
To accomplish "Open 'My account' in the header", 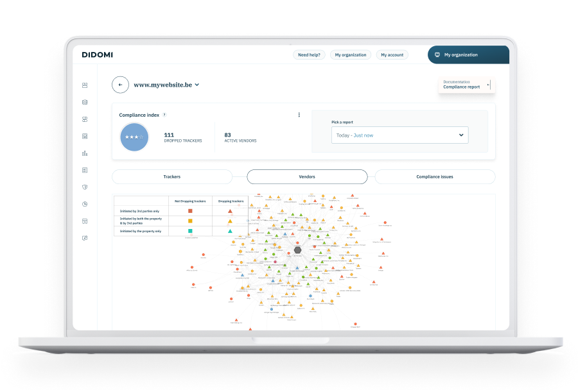I will coord(392,55).
